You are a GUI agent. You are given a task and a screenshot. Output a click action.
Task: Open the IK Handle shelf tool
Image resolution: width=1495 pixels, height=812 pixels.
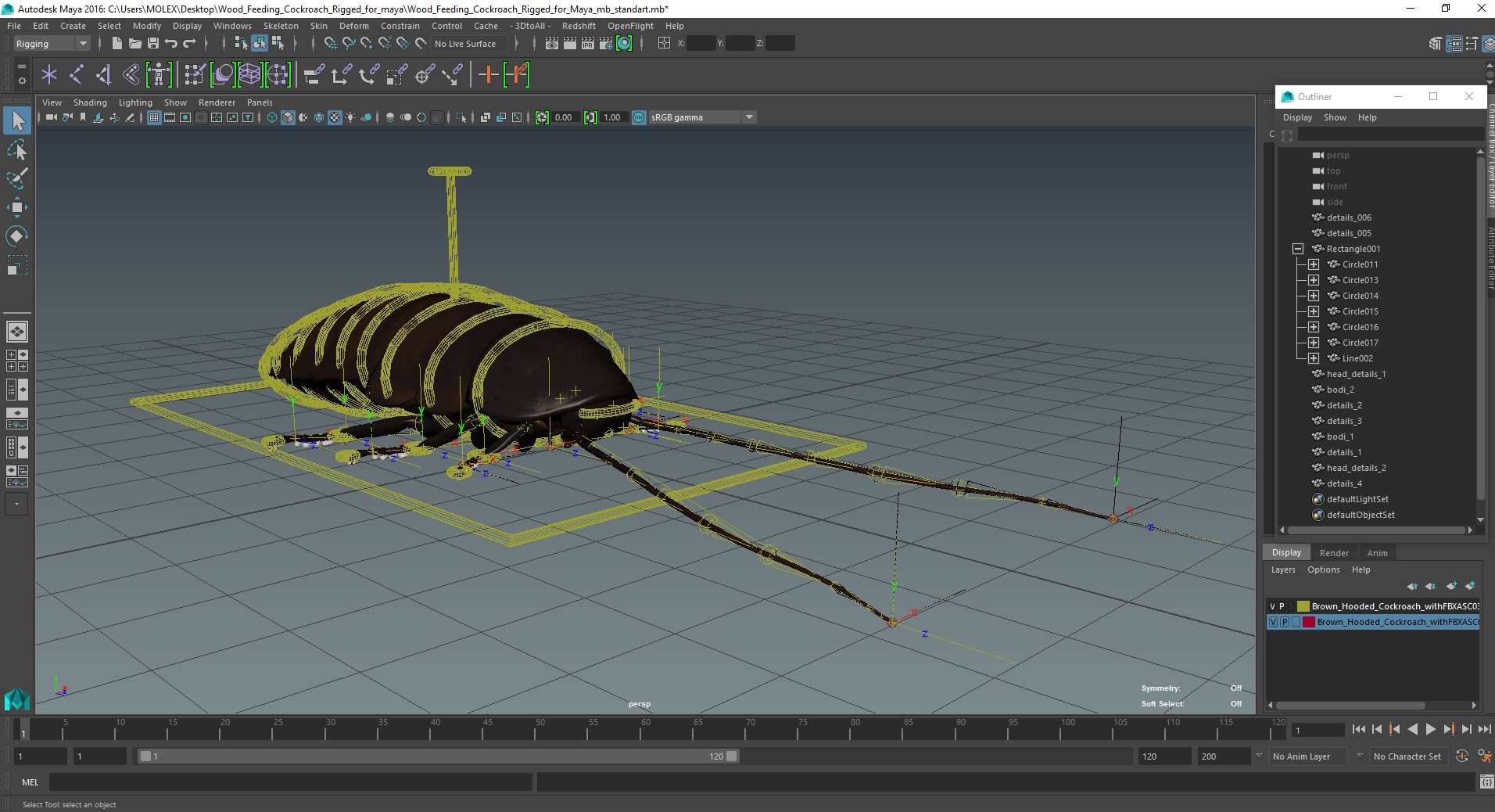104,74
